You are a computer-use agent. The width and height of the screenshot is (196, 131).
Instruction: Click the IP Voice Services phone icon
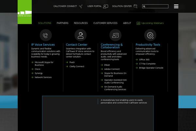(46, 35)
